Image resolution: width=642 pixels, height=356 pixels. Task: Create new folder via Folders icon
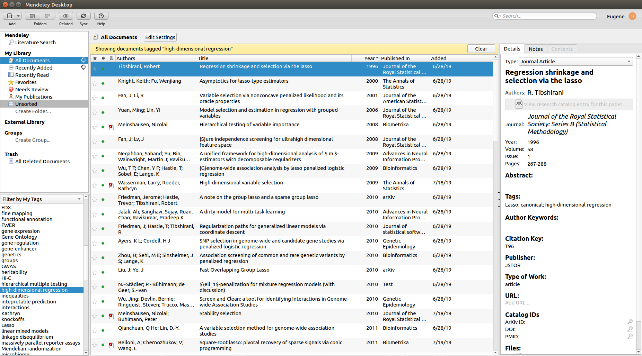click(33, 16)
